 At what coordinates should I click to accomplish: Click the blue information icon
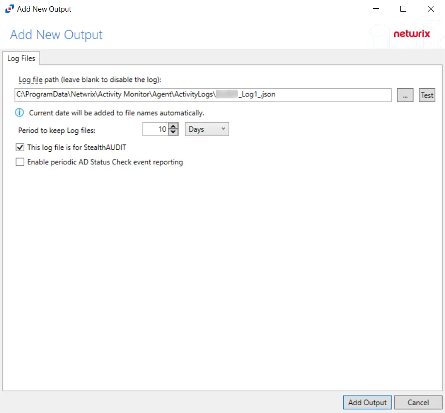[x=19, y=112]
